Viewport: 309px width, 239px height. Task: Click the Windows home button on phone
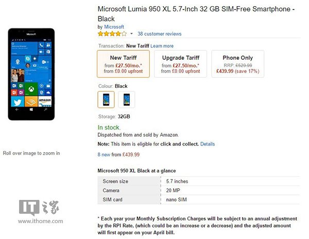coord(31,109)
